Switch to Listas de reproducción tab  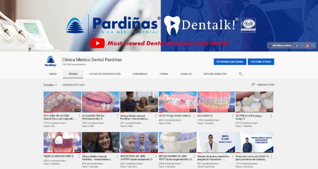pyautogui.click(x=105, y=74)
